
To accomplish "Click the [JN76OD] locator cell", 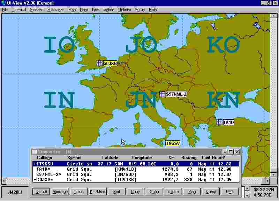I will [x=126, y=174].
